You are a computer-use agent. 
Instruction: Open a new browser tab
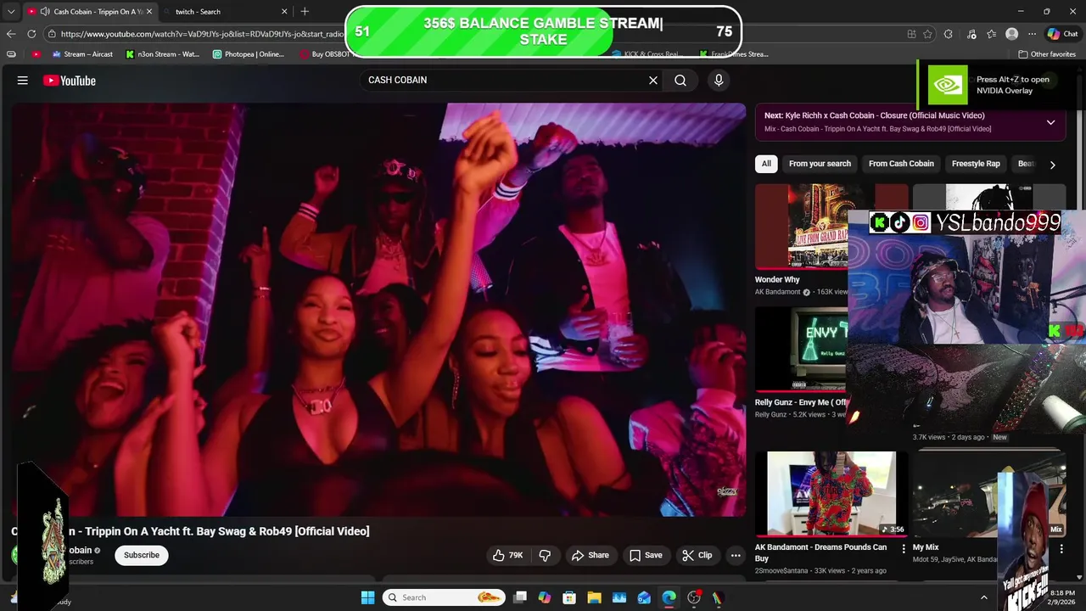click(x=305, y=12)
